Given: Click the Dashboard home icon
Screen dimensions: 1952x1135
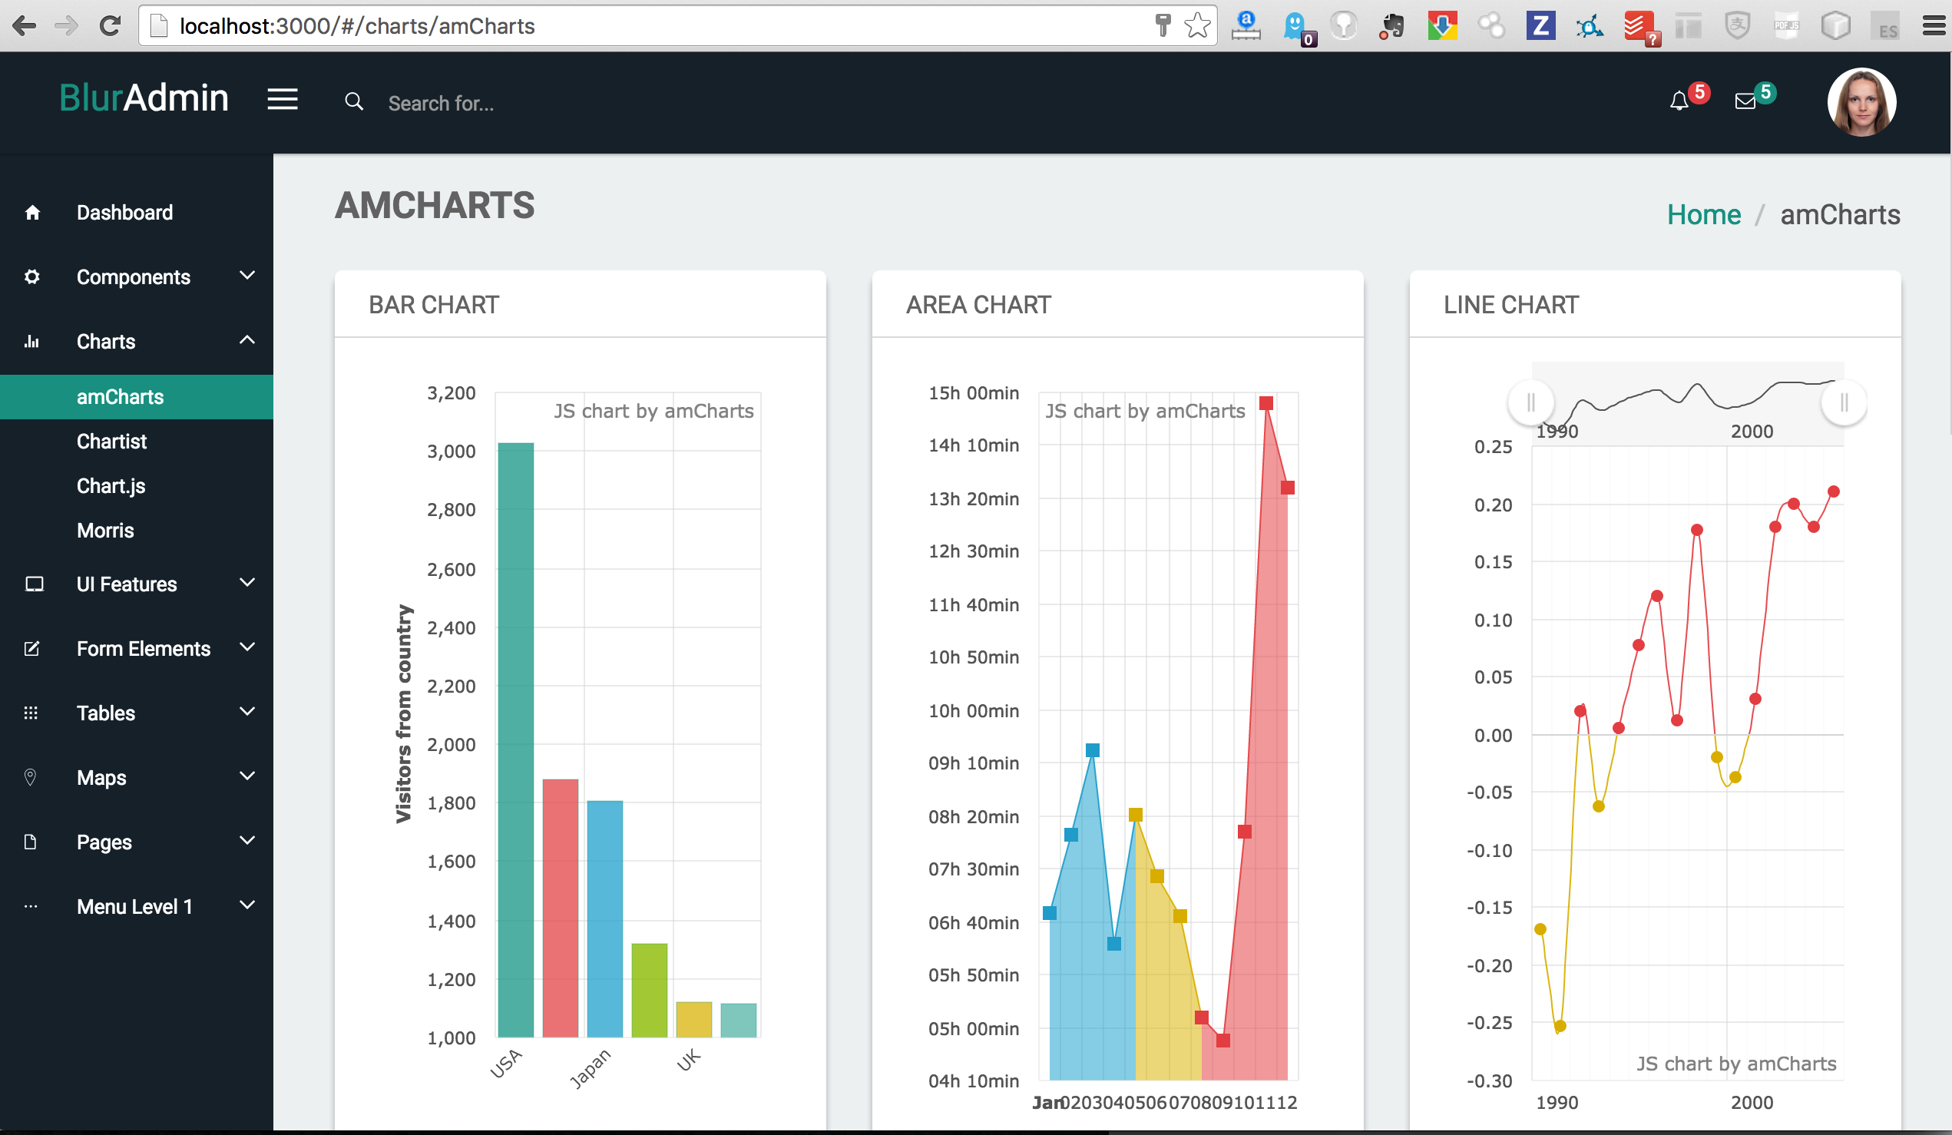Looking at the screenshot, I should pyautogui.click(x=32, y=212).
